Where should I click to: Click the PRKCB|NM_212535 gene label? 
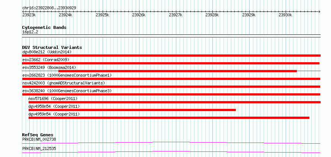39,148
